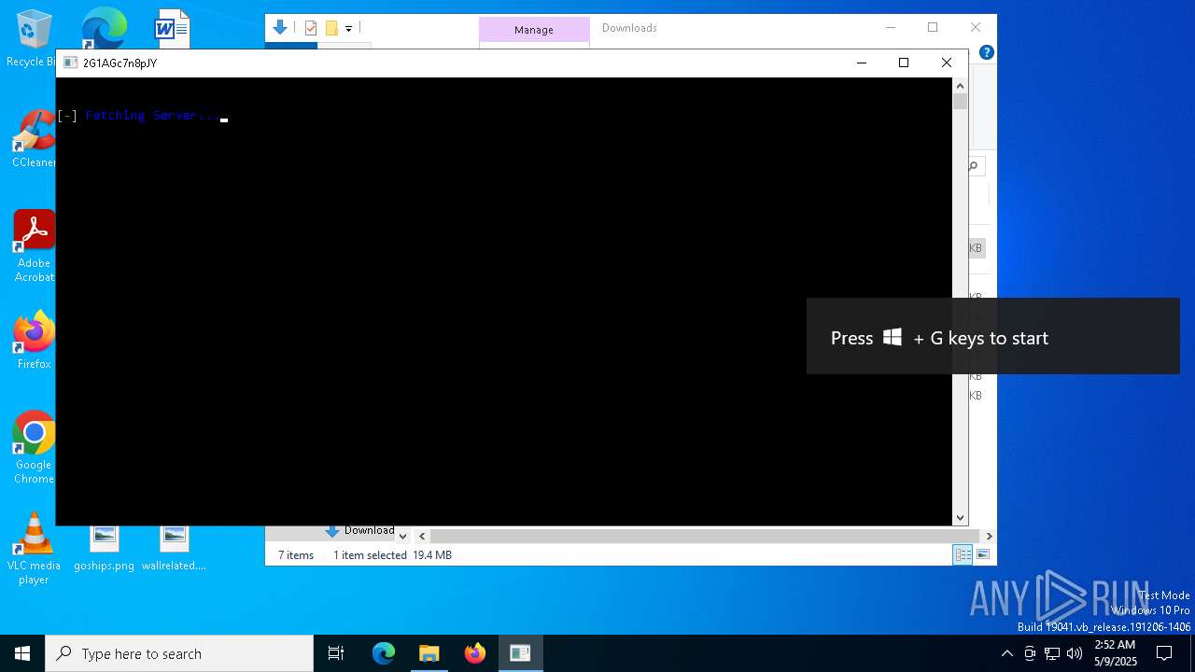Select the goships.png file on the desktop
The width and height of the screenshot is (1195, 672).
(x=104, y=549)
